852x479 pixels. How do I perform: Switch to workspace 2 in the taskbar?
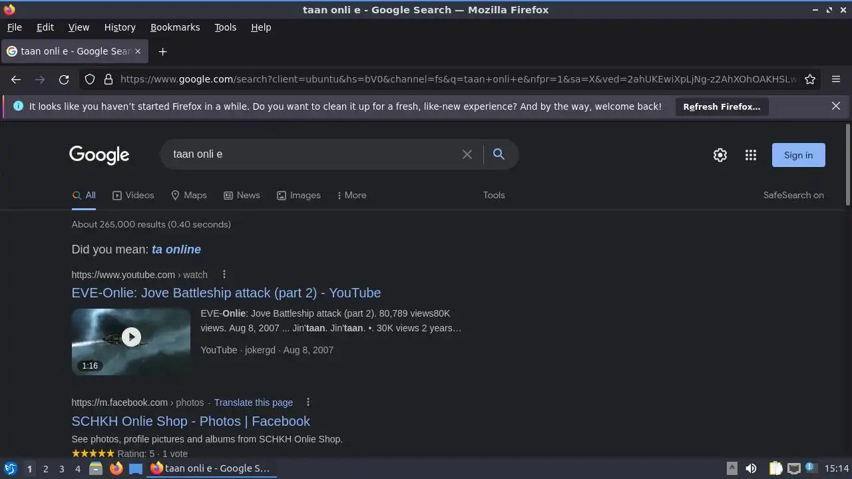45,469
